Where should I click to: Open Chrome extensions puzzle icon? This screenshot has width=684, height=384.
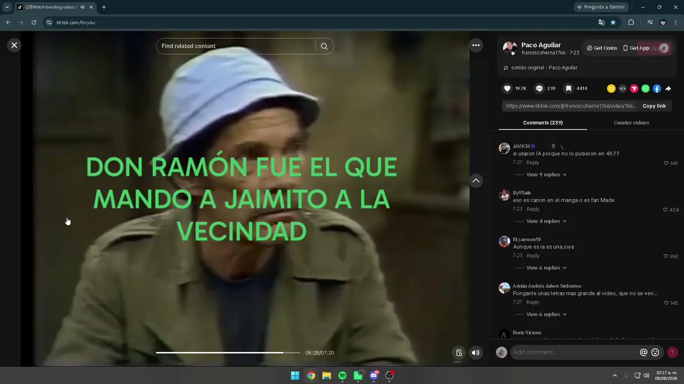click(631, 22)
